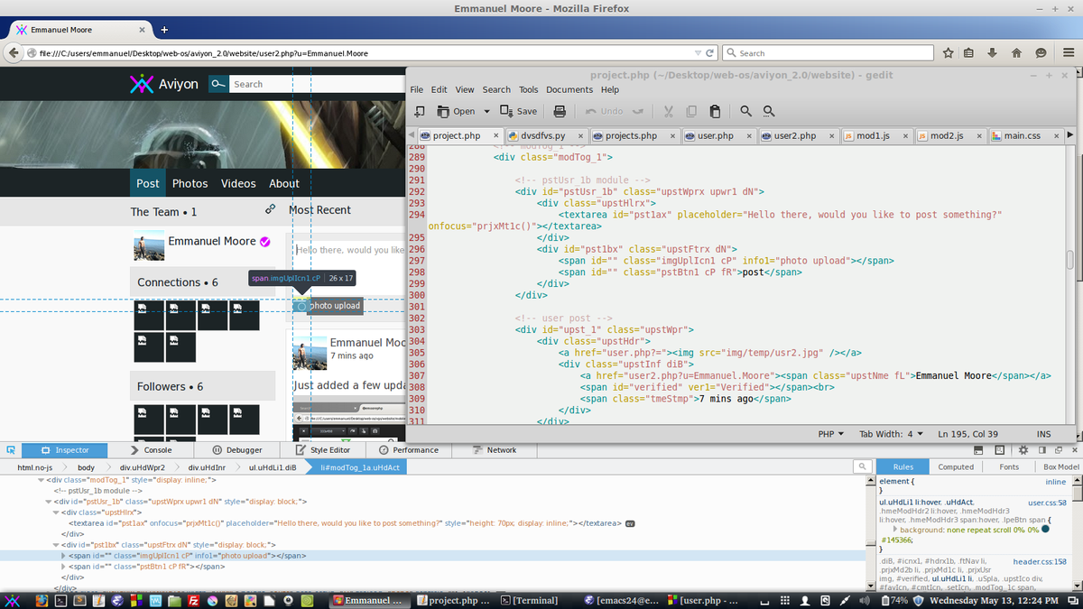Switch to the Style Editor devtools tab

323,449
